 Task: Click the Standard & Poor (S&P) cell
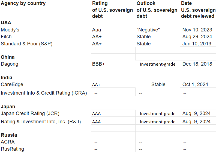[26, 44]
